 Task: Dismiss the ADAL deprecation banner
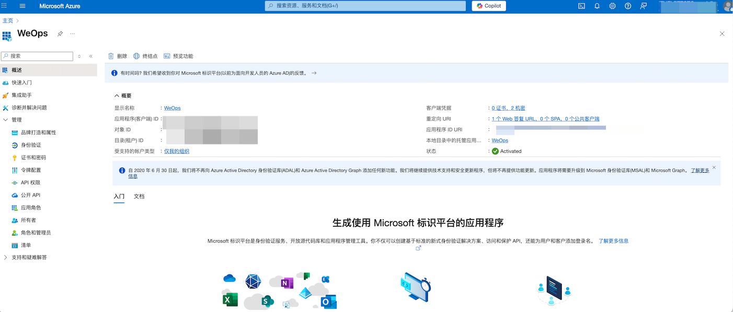(x=714, y=167)
